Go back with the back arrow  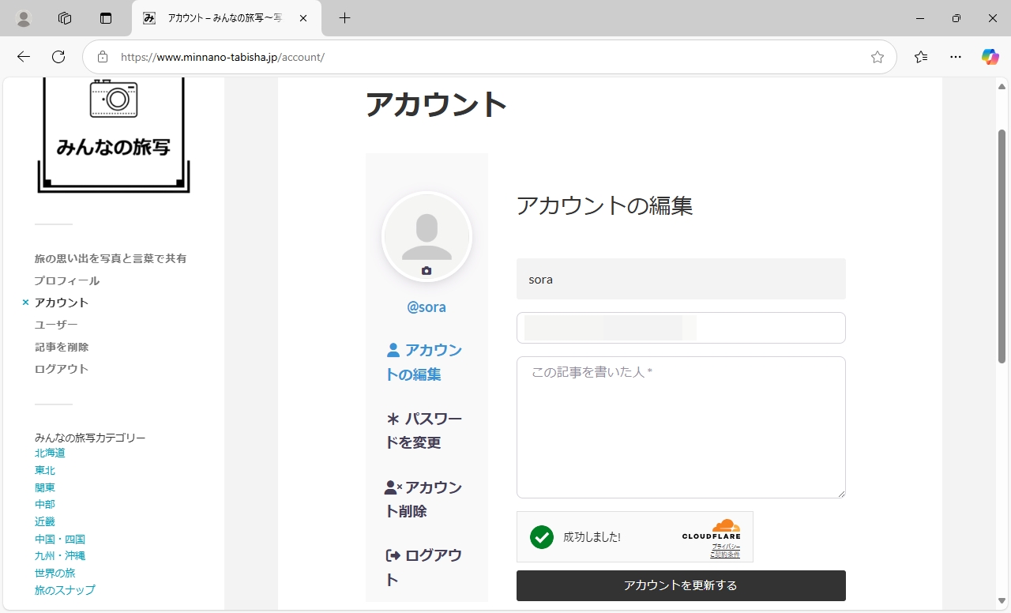(x=24, y=57)
